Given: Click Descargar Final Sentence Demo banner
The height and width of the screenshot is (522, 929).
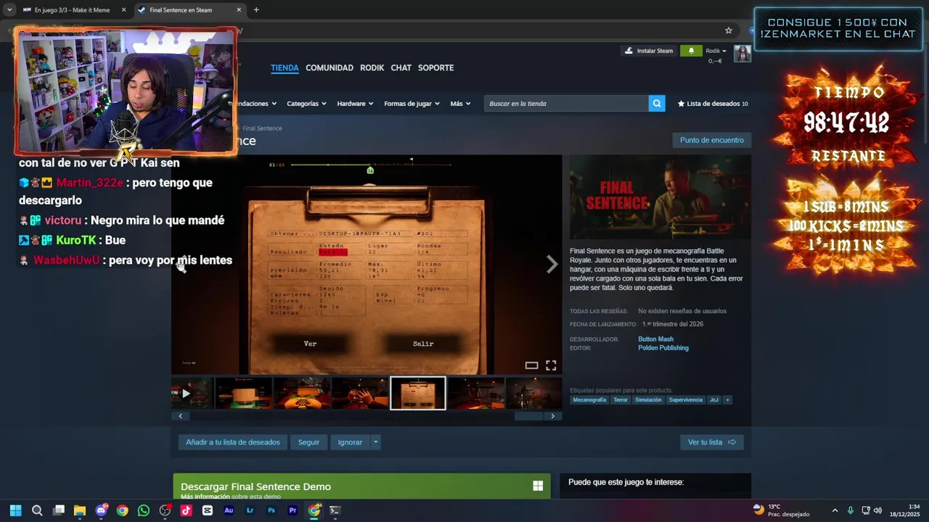Looking at the screenshot, I should point(361,486).
